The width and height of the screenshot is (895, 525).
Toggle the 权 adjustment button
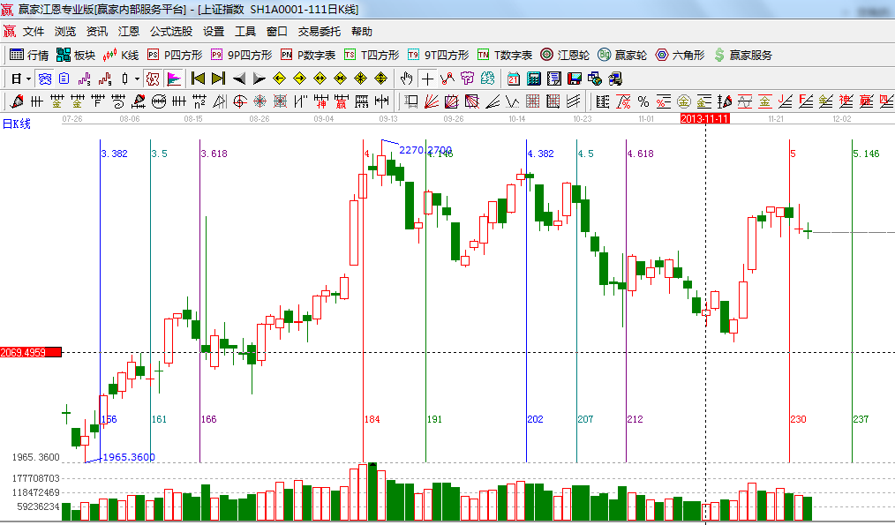click(152, 79)
